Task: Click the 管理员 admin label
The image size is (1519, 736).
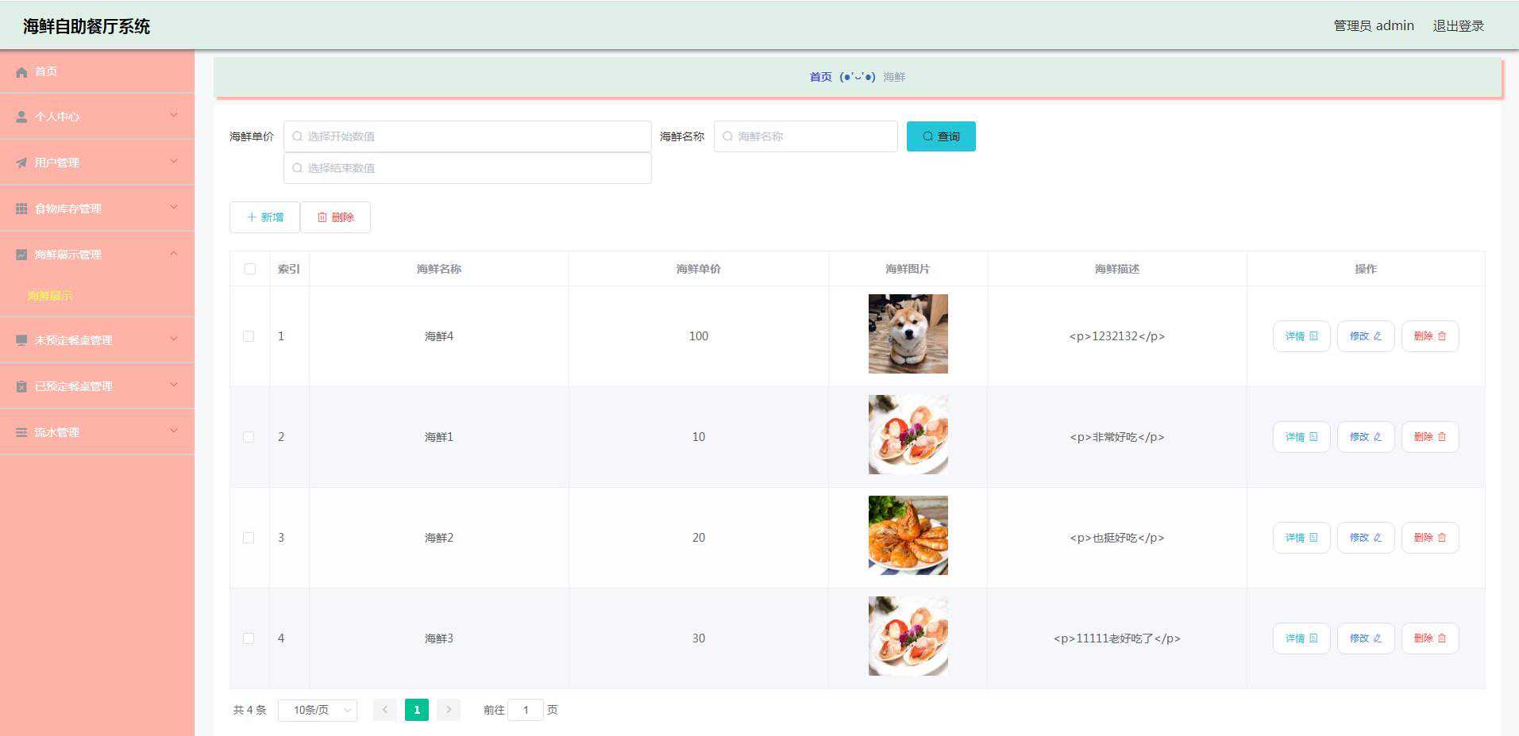Action: pos(1374,25)
